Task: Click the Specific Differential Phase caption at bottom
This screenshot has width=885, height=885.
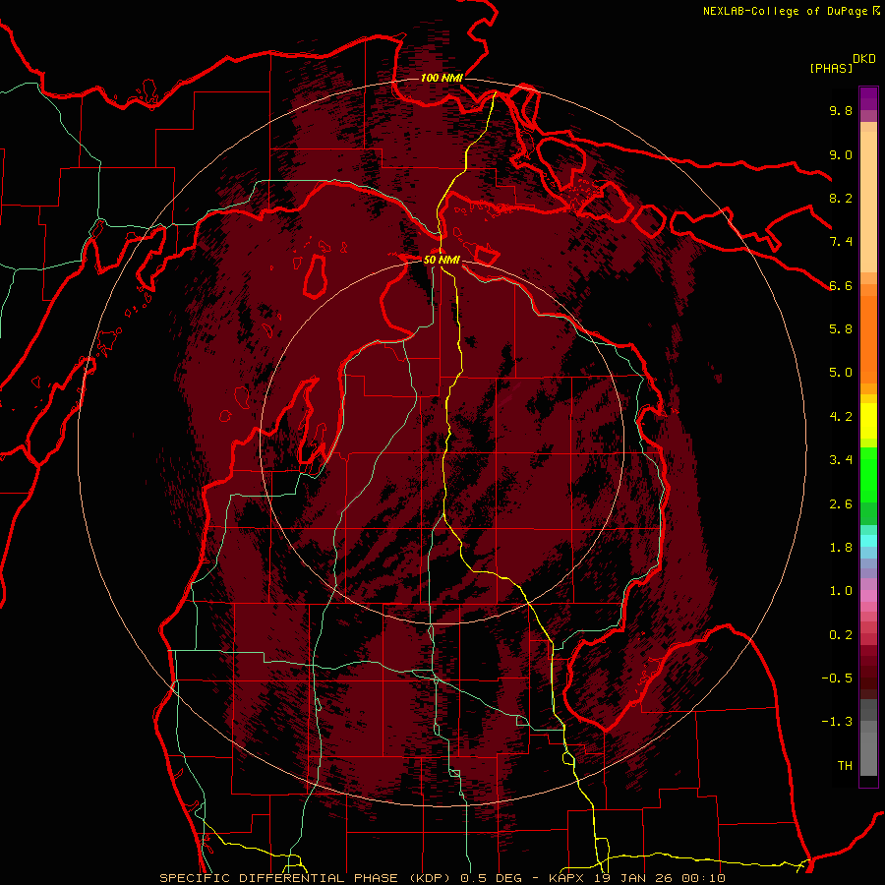Action: 442,878
